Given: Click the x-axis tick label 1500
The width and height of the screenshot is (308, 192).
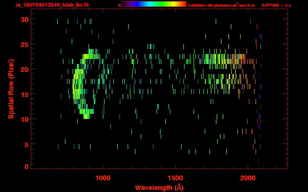Looking at the screenshot, I should (175, 178).
